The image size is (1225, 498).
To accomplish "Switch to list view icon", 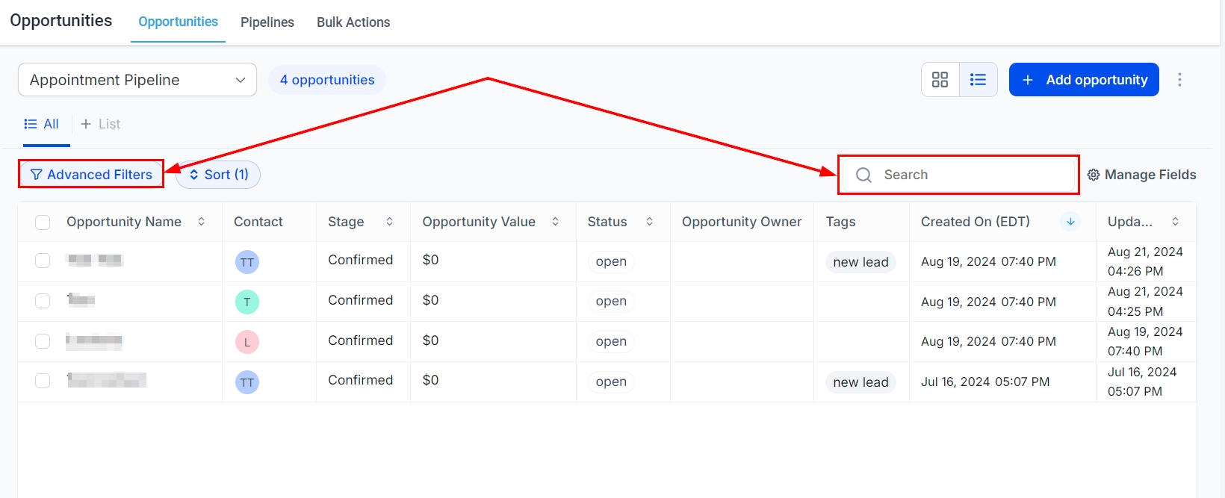I will pyautogui.click(x=978, y=80).
